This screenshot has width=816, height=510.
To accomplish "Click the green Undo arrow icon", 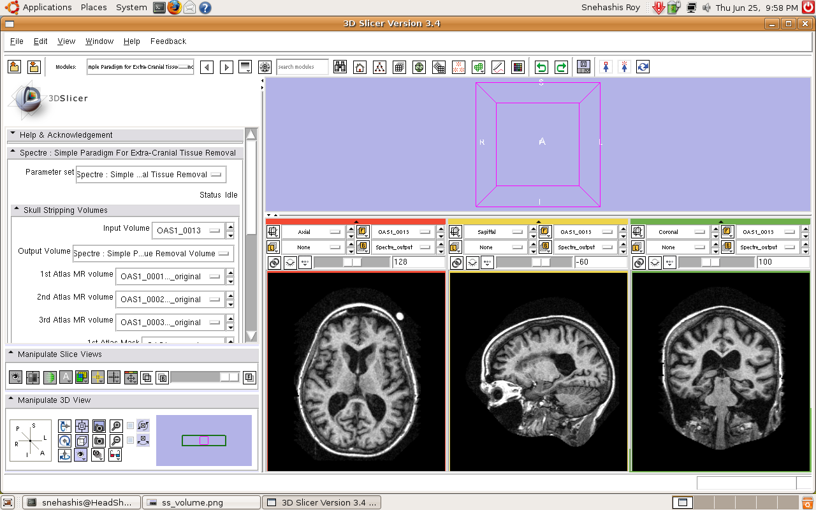I will 541,67.
